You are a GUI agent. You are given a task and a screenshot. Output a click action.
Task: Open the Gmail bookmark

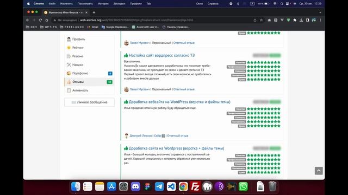(93, 27)
